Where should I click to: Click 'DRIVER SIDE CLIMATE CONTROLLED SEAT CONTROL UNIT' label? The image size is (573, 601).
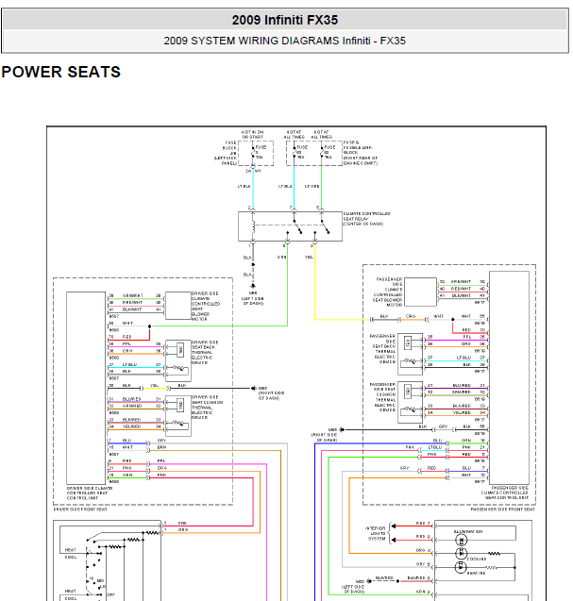(x=90, y=492)
